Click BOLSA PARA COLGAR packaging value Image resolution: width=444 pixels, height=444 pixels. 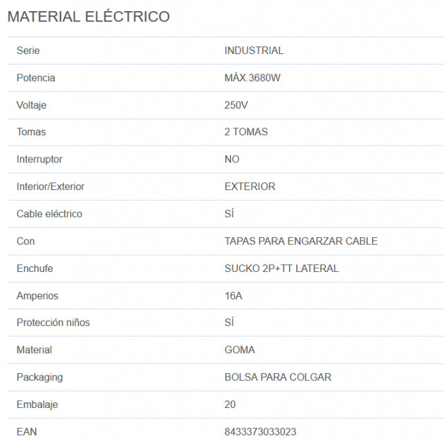point(277,377)
